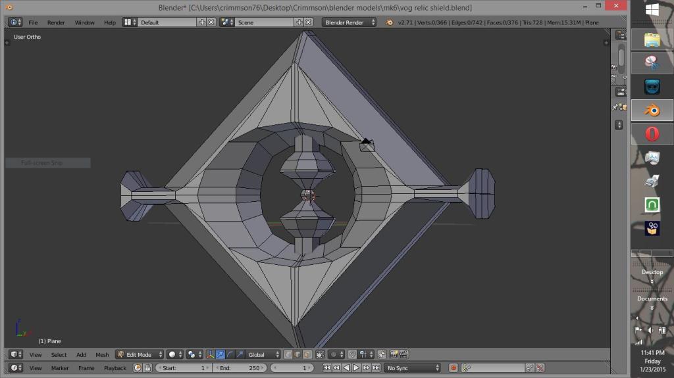Click the translate manipulator arrow icon
Viewport: 674px width, 378px height.
point(220,354)
